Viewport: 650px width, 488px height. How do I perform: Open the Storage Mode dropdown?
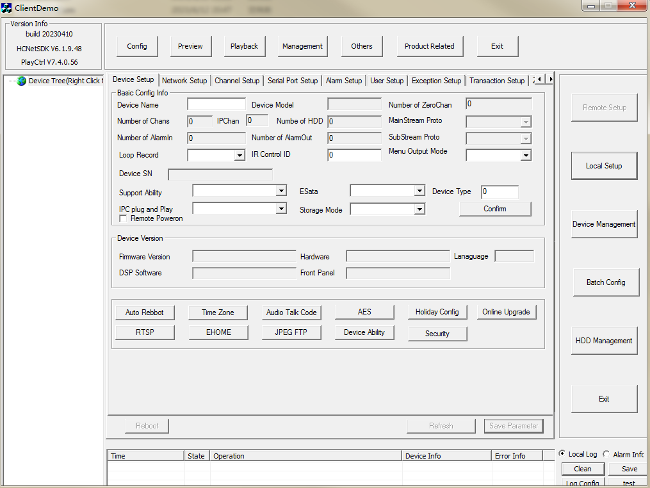421,209
